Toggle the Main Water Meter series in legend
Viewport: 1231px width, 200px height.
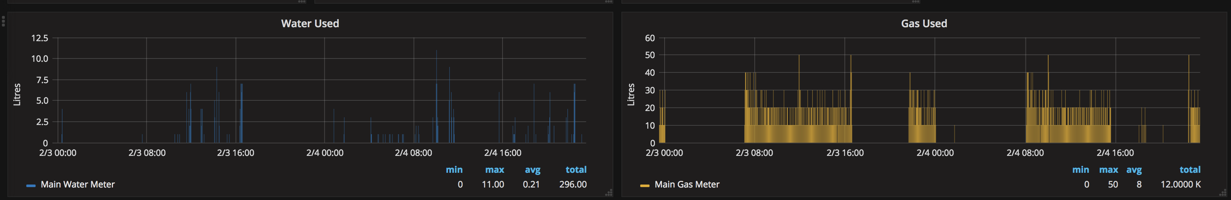pos(77,184)
